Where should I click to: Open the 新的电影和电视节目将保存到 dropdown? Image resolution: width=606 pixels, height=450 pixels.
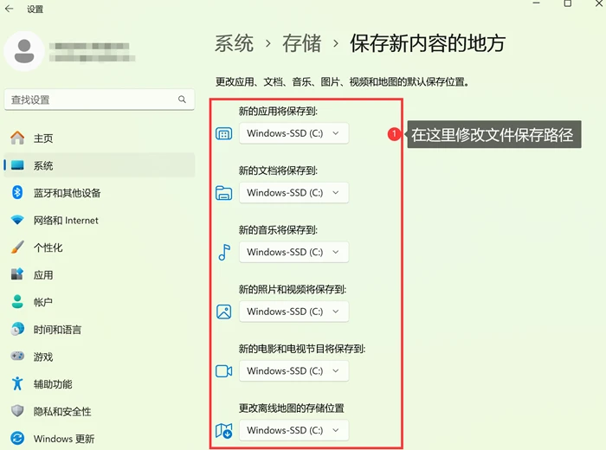click(x=293, y=370)
